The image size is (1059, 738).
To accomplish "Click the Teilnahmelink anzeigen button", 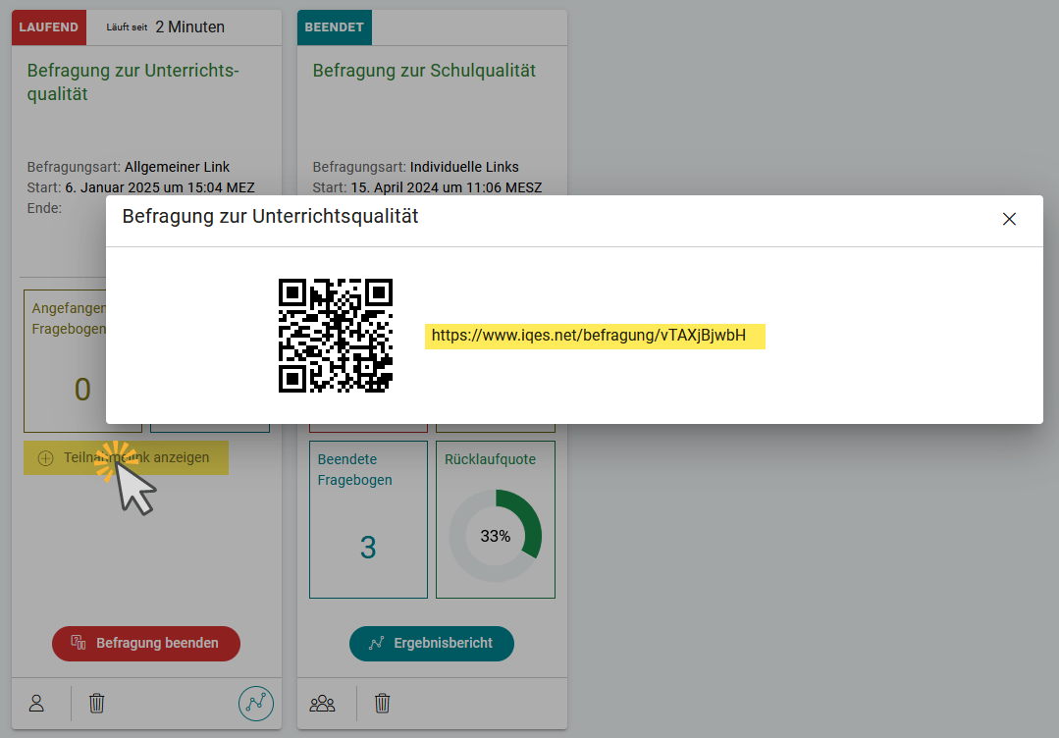I will [x=127, y=457].
